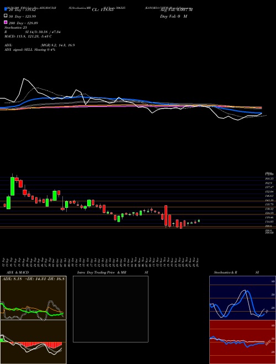Select the 'Avg Vol: 0.007 M' readout

(176, 10)
